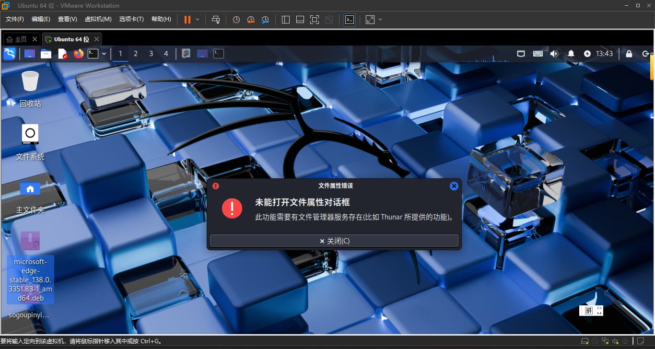This screenshot has width=655, height=349.
Task: Click the 13:43 clock in panel
Action: pos(604,54)
